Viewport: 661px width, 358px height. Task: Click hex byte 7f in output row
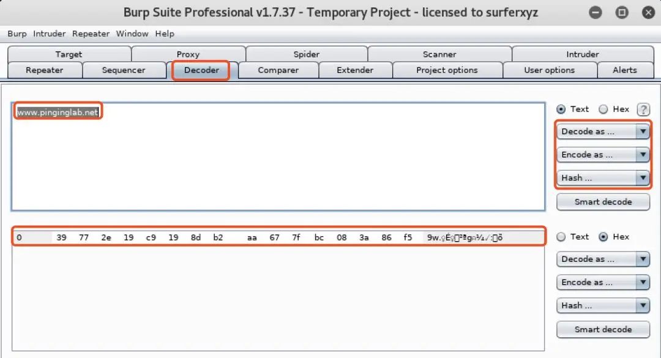click(x=296, y=237)
